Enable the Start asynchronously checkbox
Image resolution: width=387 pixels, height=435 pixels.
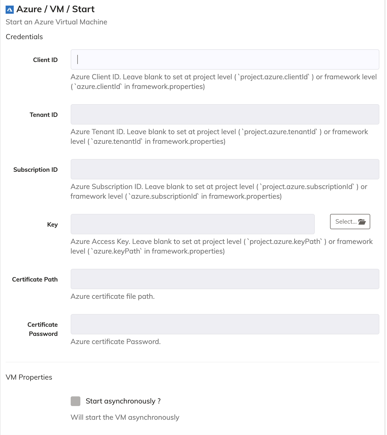point(76,401)
